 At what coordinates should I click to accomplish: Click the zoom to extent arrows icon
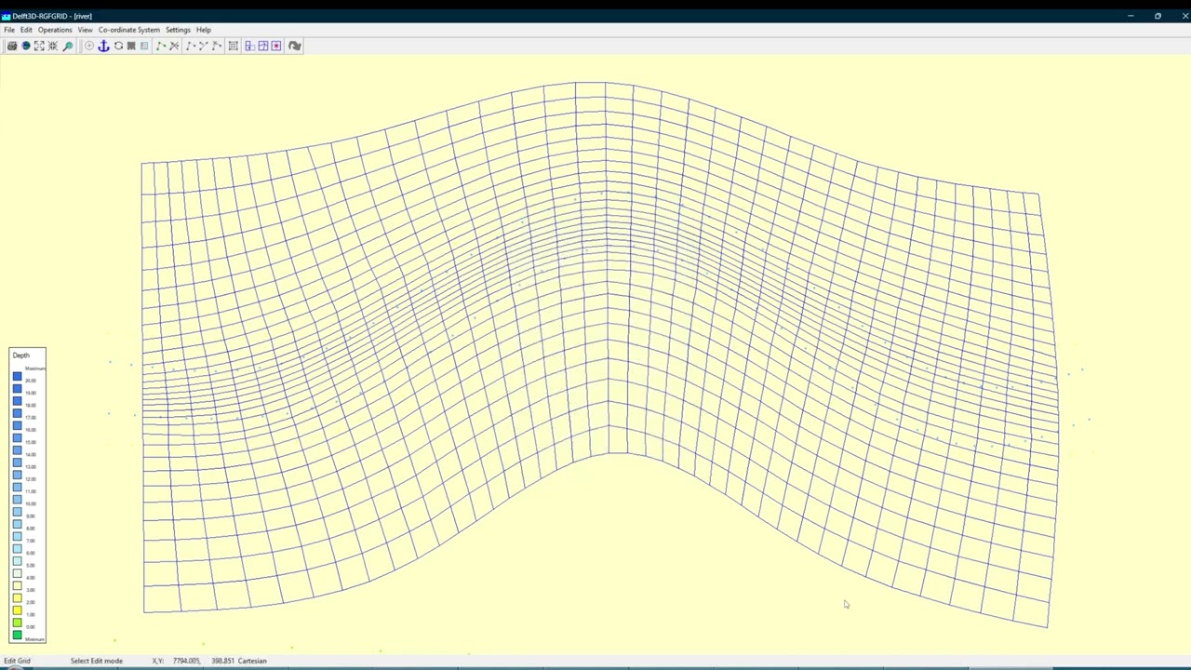(x=39, y=46)
